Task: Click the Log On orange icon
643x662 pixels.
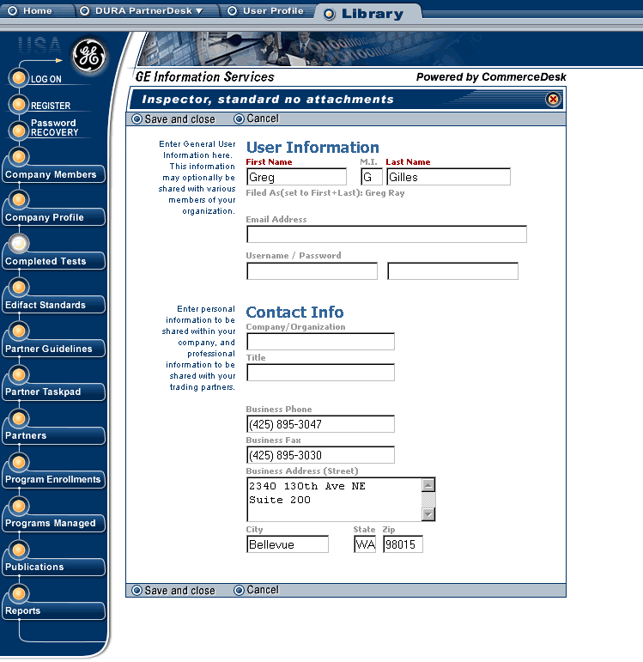Action: 19,78
